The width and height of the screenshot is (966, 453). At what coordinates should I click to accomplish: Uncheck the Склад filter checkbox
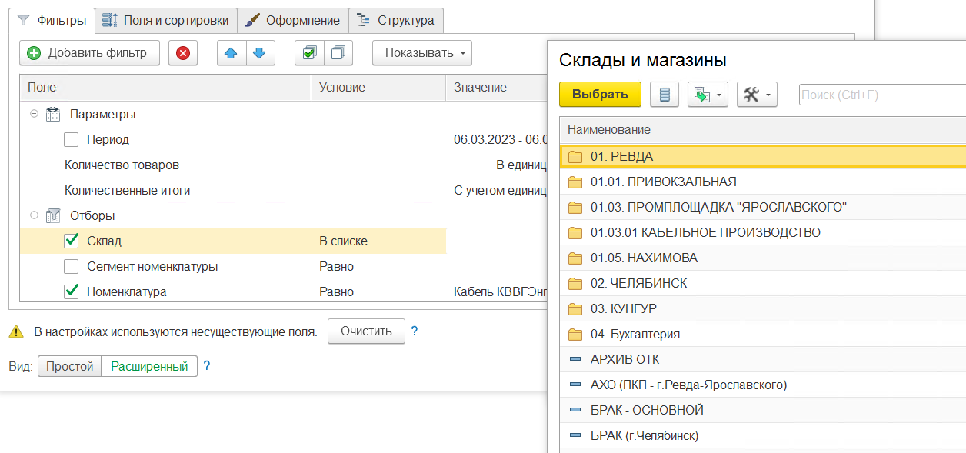(72, 241)
